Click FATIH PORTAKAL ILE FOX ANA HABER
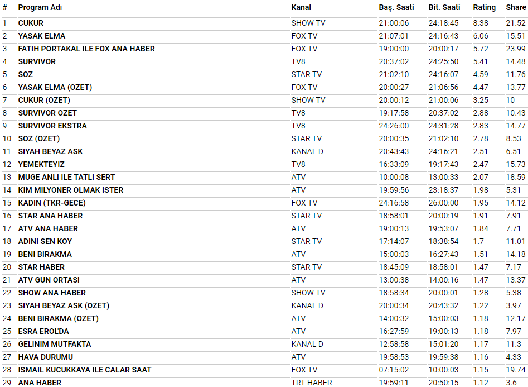Screen dimensions: 528x387 click(x=86, y=49)
